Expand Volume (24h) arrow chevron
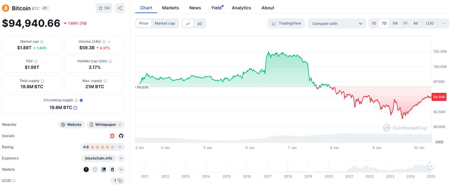Viewport: 450px width, 186px height. click(x=109, y=42)
